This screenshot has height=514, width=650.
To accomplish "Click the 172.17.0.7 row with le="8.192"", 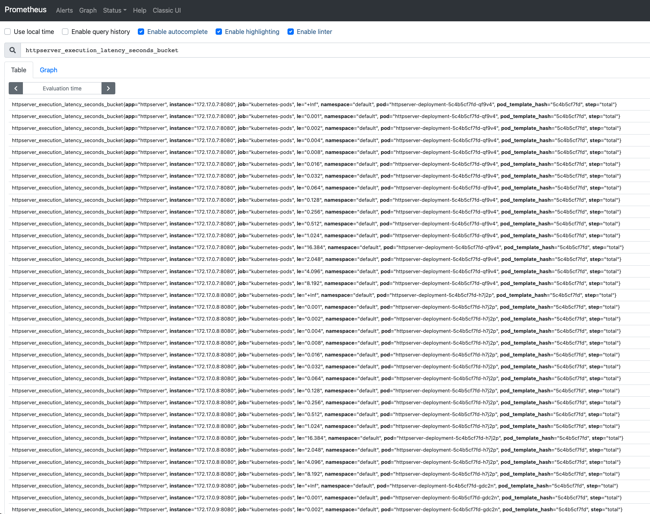I will [x=329, y=283].
